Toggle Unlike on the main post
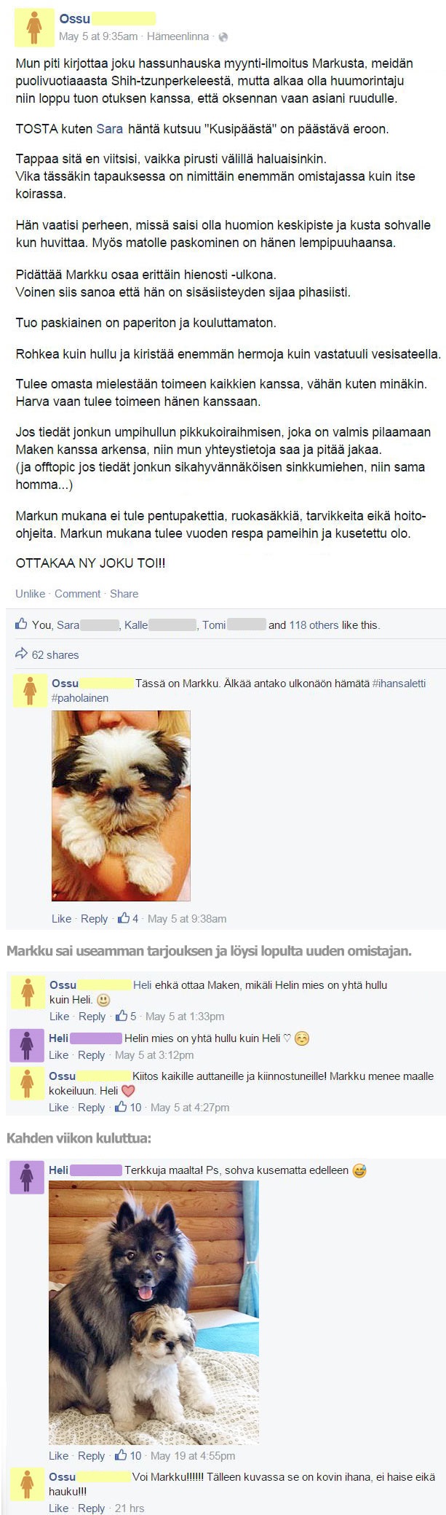 pyautogui.click(x=30, y=593)
